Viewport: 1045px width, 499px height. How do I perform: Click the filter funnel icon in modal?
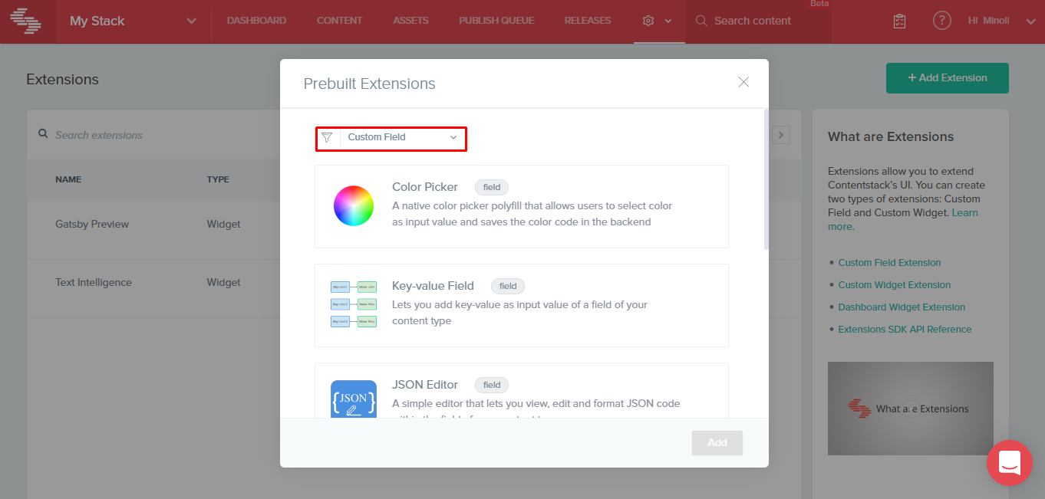pyautogui.click(x=327, y=137)
